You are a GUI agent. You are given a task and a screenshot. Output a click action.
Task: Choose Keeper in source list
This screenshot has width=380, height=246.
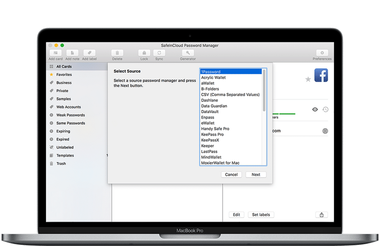tap(231, 146)
